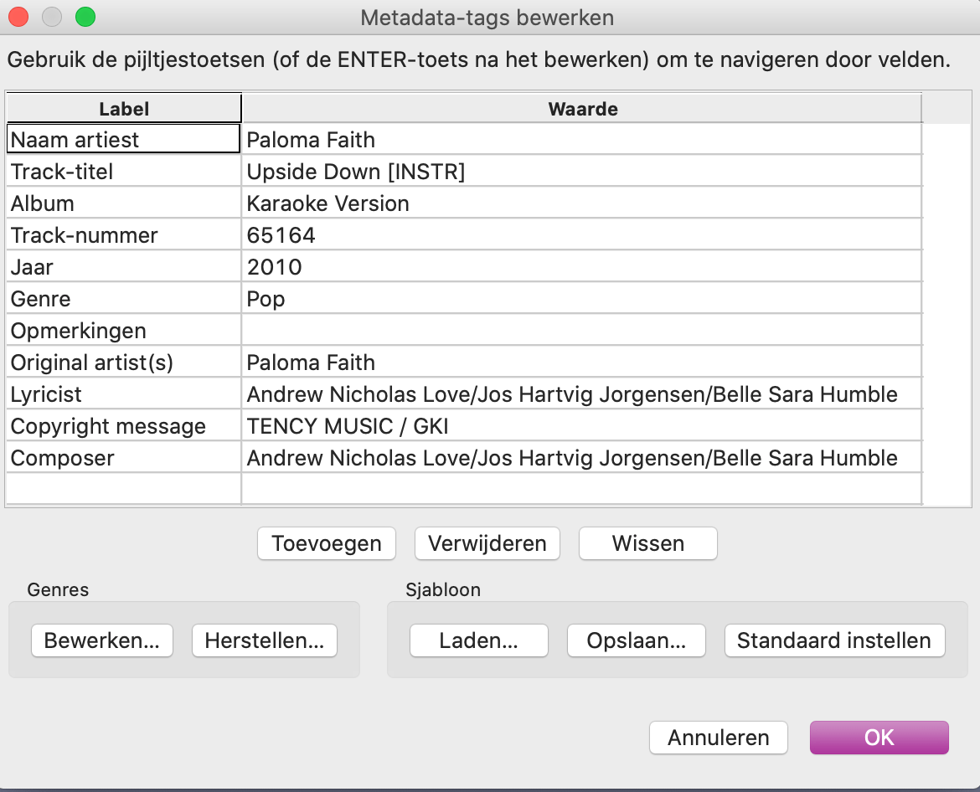Load a template with Laden... button
The height and width of the screenshot is (792, 980).
click(x=479, y=640)
